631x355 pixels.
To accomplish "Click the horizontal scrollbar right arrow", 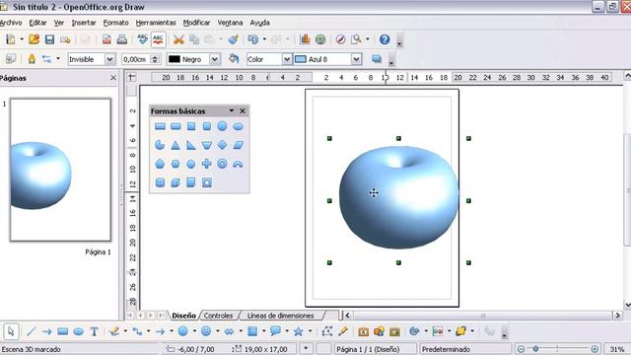I will (x=618, y=316).
